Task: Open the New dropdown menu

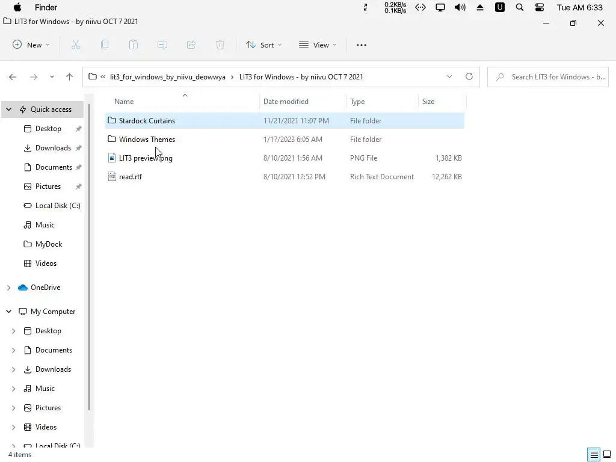Action: 31,45
